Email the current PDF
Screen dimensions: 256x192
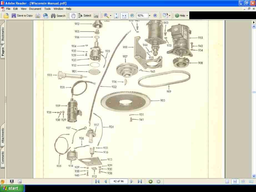tap(45, 16)
